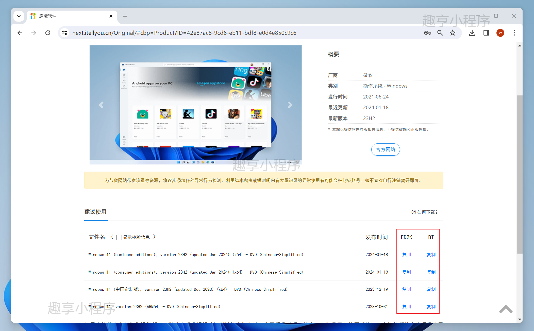534x331 pixels.
Task: Click the 2021-06-24 release date value
Action: click(x=376, y=97)
